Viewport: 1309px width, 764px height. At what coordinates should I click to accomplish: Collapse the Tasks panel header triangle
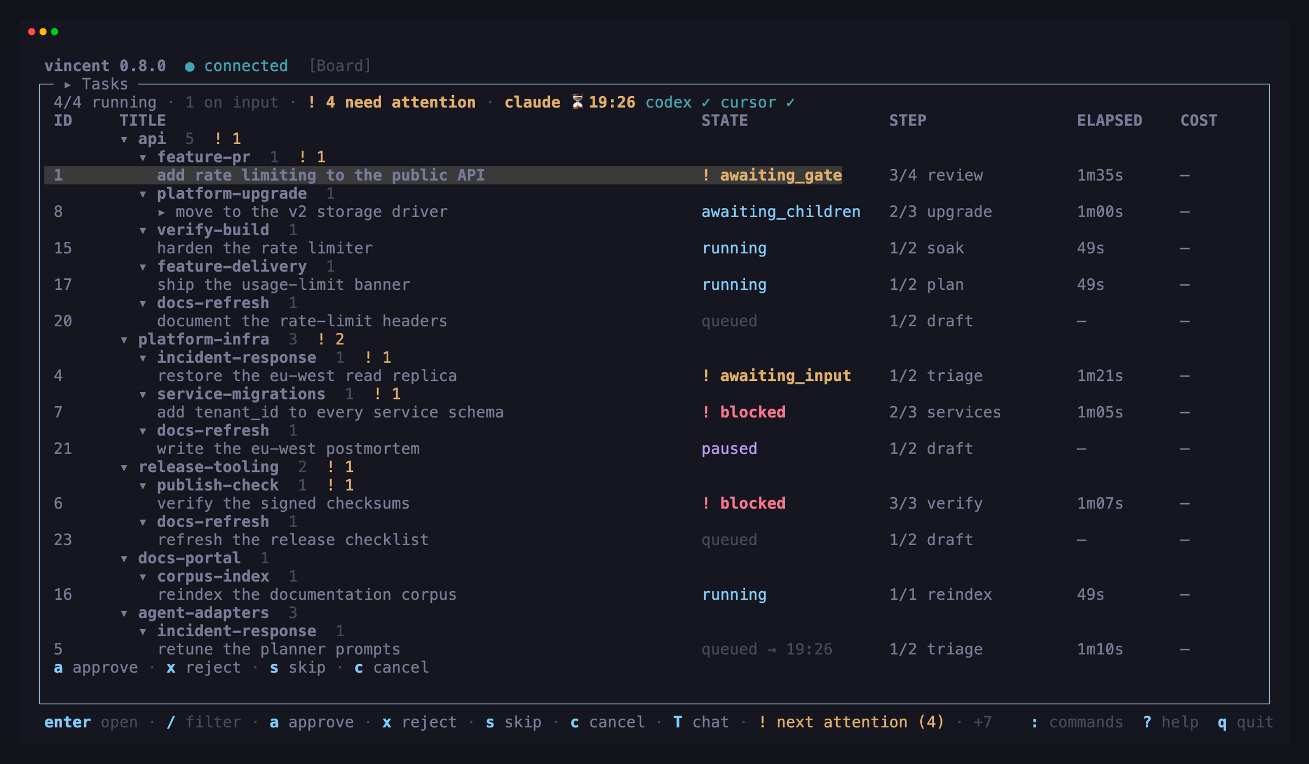point(68,85)
